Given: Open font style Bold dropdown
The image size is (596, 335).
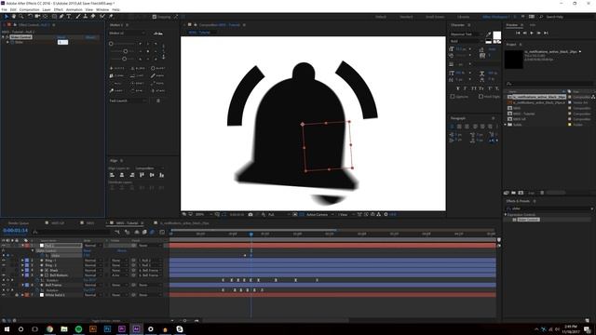Looking at the screenshot, I should 467,41.
